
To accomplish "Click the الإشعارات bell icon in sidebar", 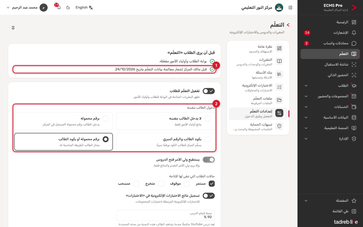I will click(354, 33).
